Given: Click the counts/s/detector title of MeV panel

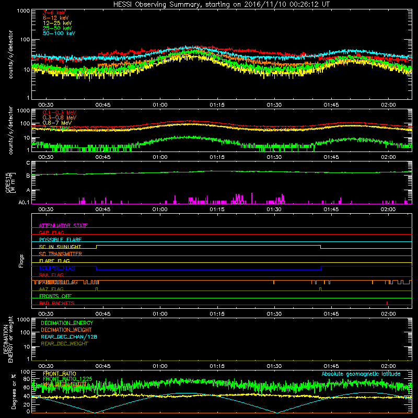Looking at the screenshot, I should (10, 130).
